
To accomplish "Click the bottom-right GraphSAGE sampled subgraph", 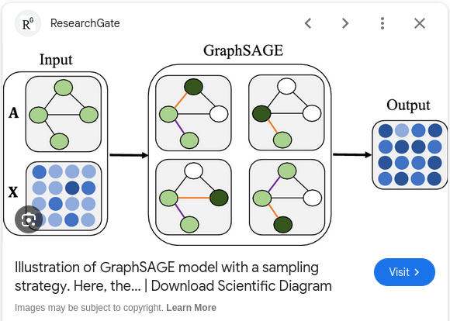I will coord(287,197).
